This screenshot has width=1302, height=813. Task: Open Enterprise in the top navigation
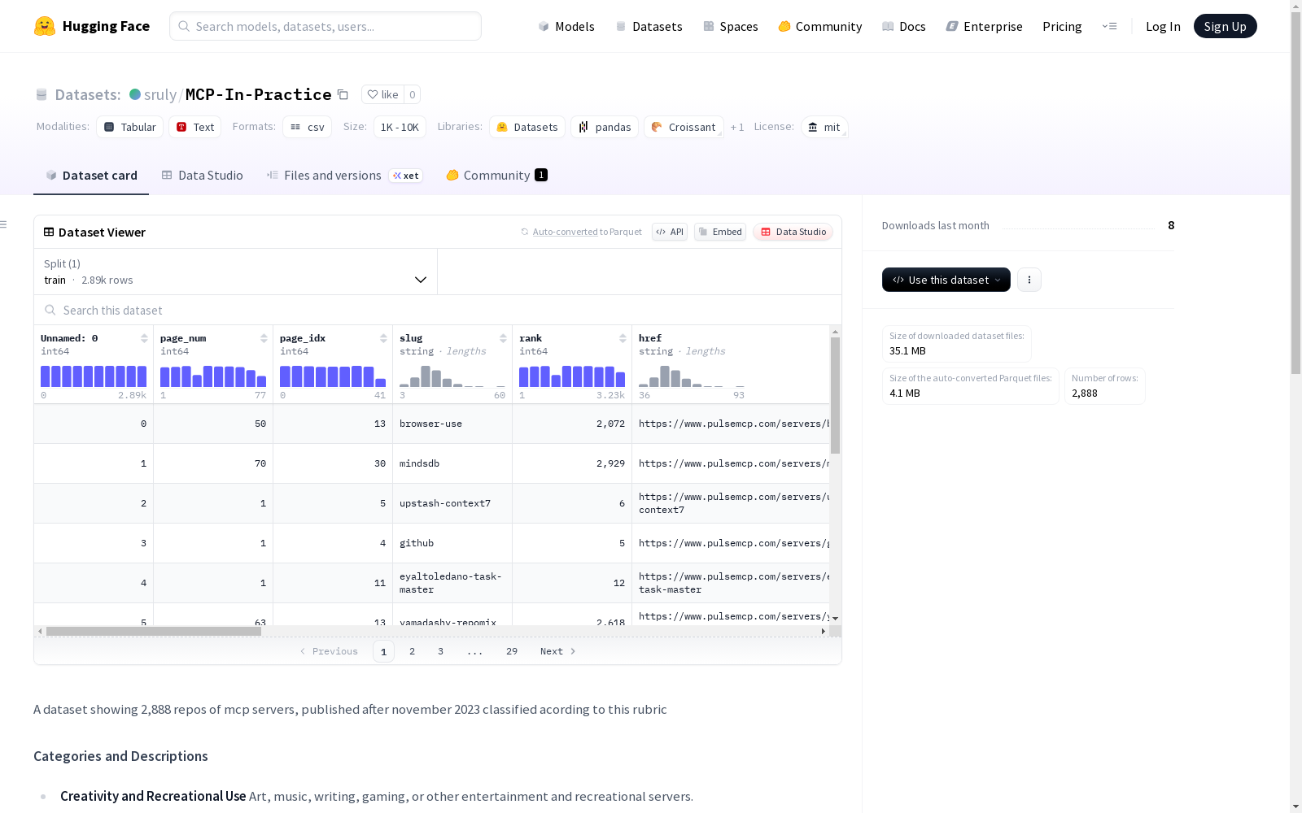(x=985, y=26)
